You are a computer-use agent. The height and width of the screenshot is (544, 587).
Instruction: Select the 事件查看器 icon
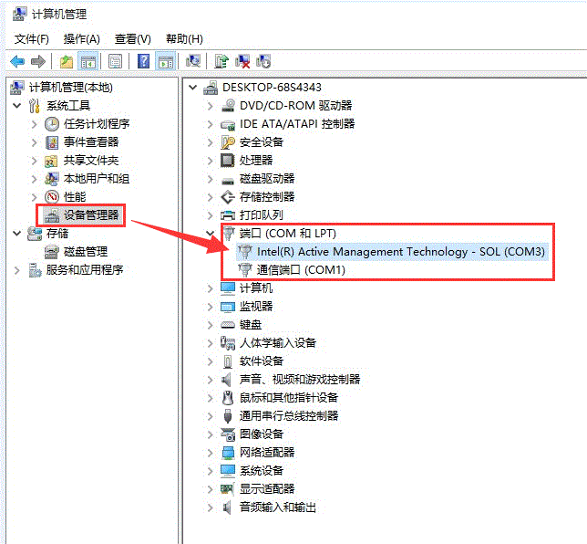click(x=52, y=142)
